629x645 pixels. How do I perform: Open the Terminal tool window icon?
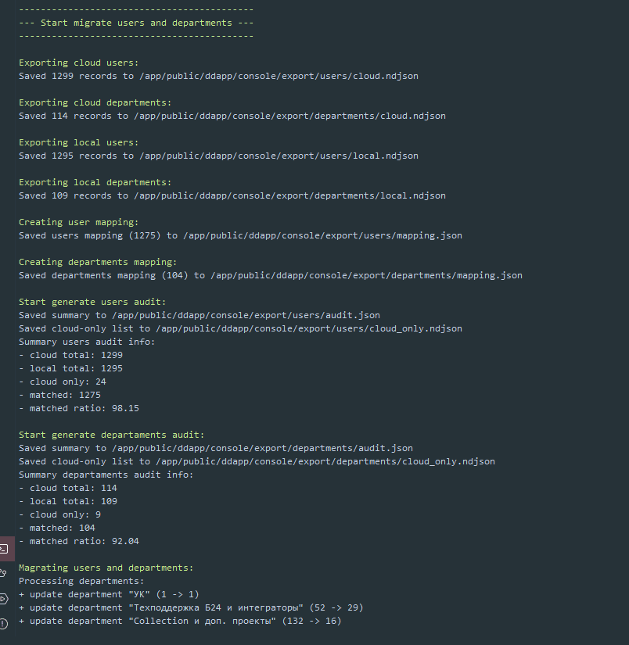coord(4,548)
